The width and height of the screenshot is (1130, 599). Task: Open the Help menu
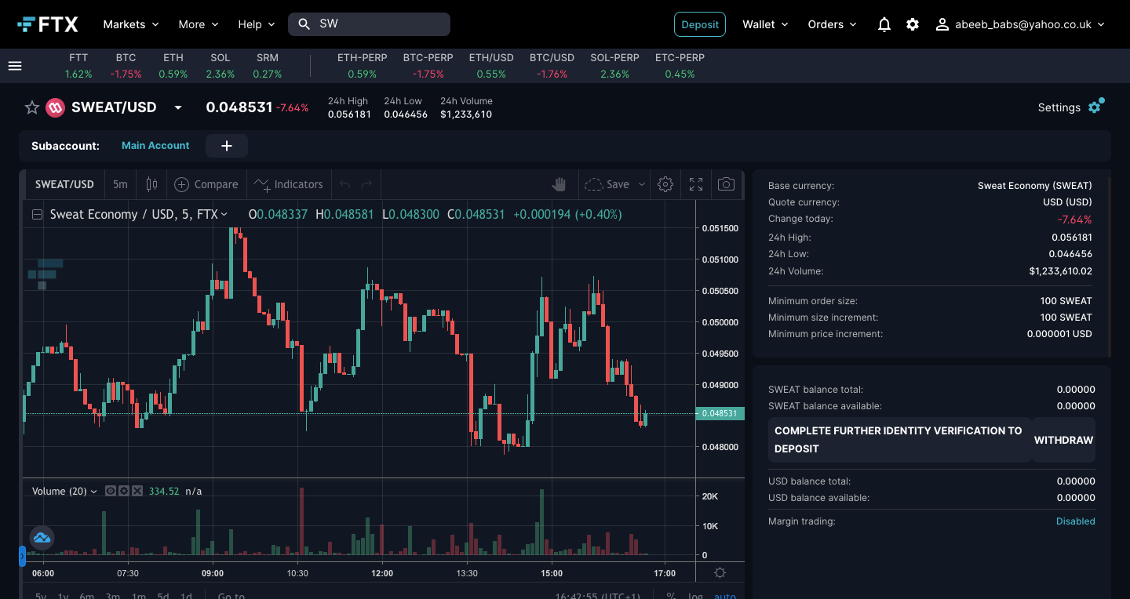coord(257,24)
